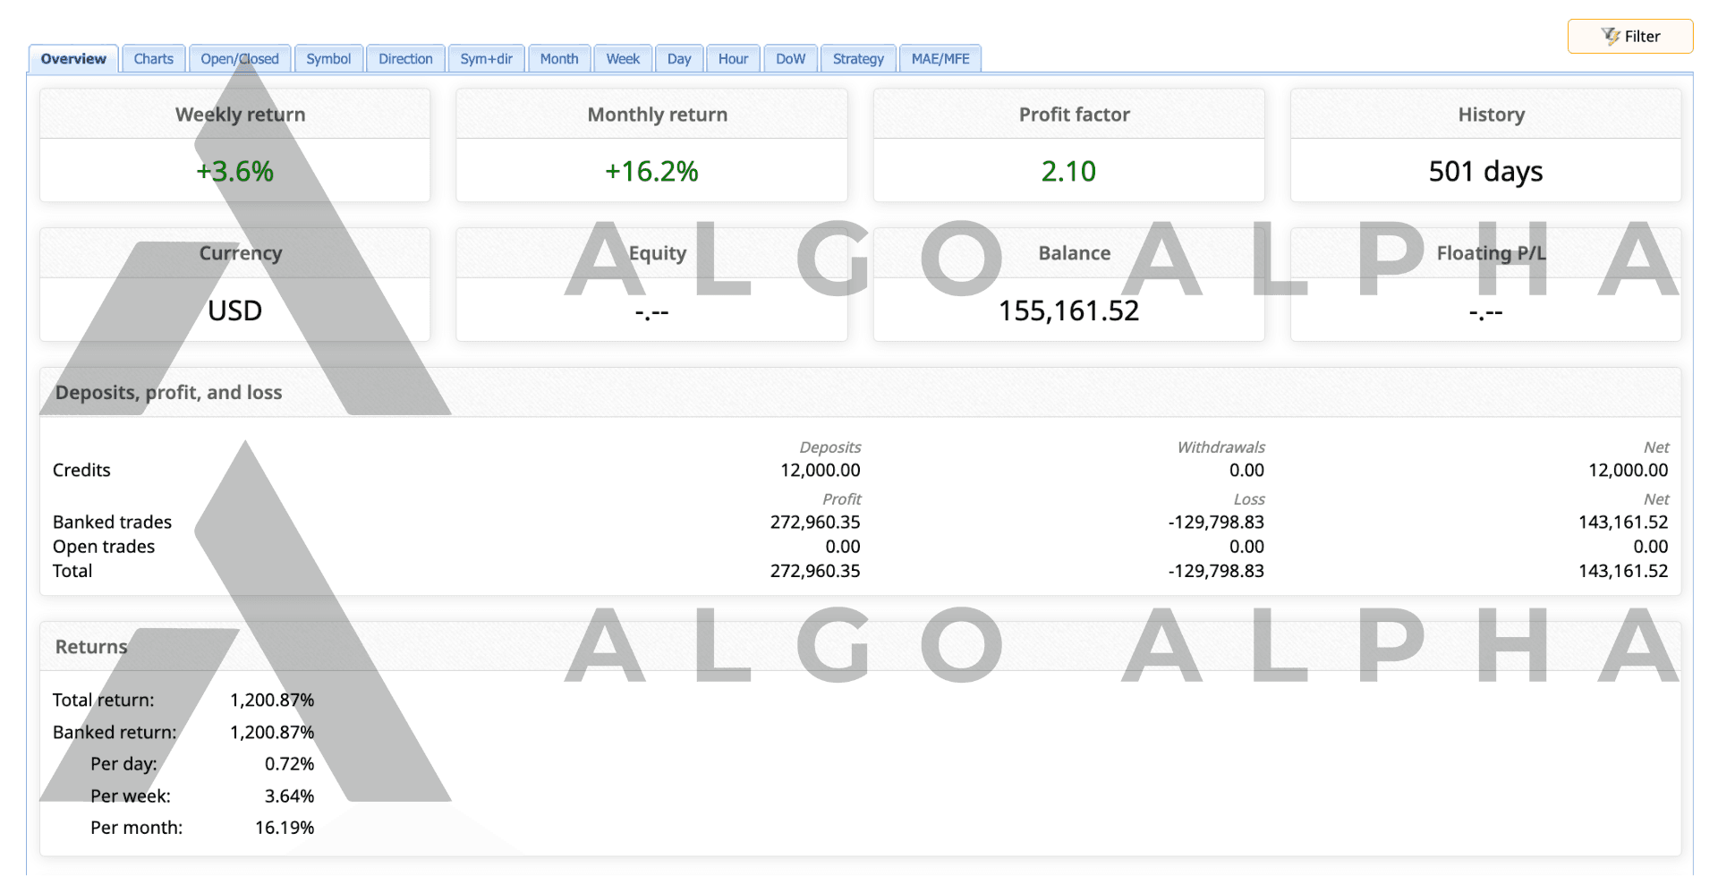Open the Strategy tab
The width and height of the screenshot is (1718, 884).
coord(858,59)
